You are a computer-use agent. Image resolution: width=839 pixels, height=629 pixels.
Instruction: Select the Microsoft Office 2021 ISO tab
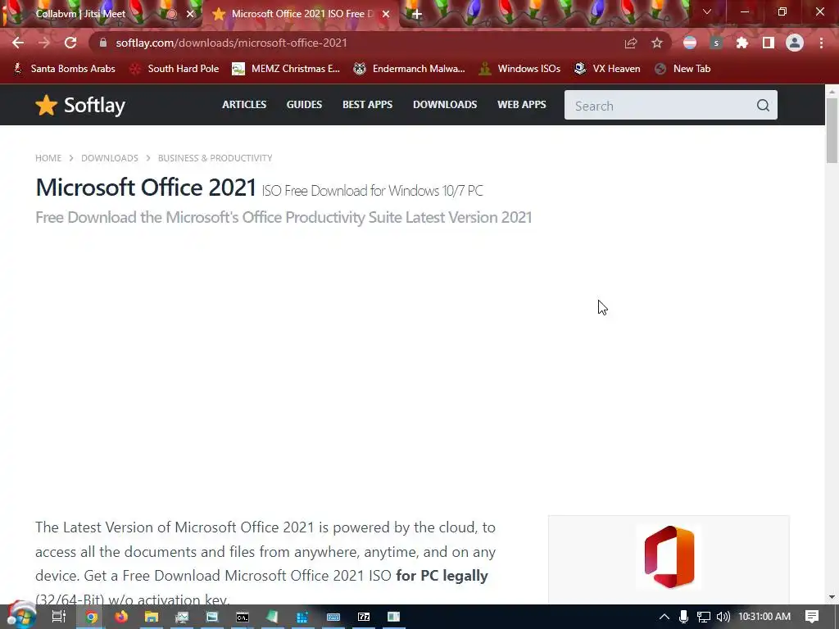click(302, 14)
